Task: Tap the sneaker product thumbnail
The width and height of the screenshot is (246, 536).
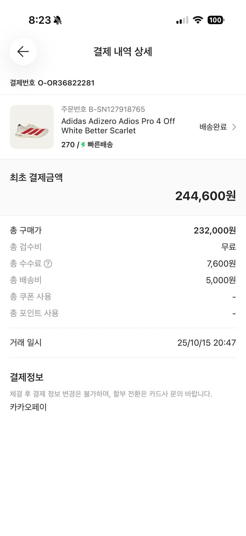Action: click(x=32, y=127)
